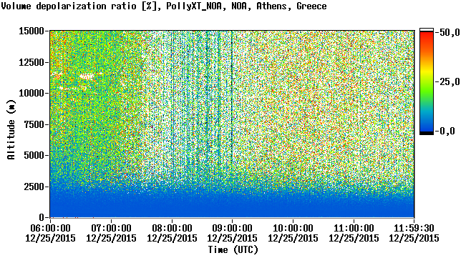Click the 07:00:00 time axis label
This screenshot has width=476, height=278.
tap(111, 228)
